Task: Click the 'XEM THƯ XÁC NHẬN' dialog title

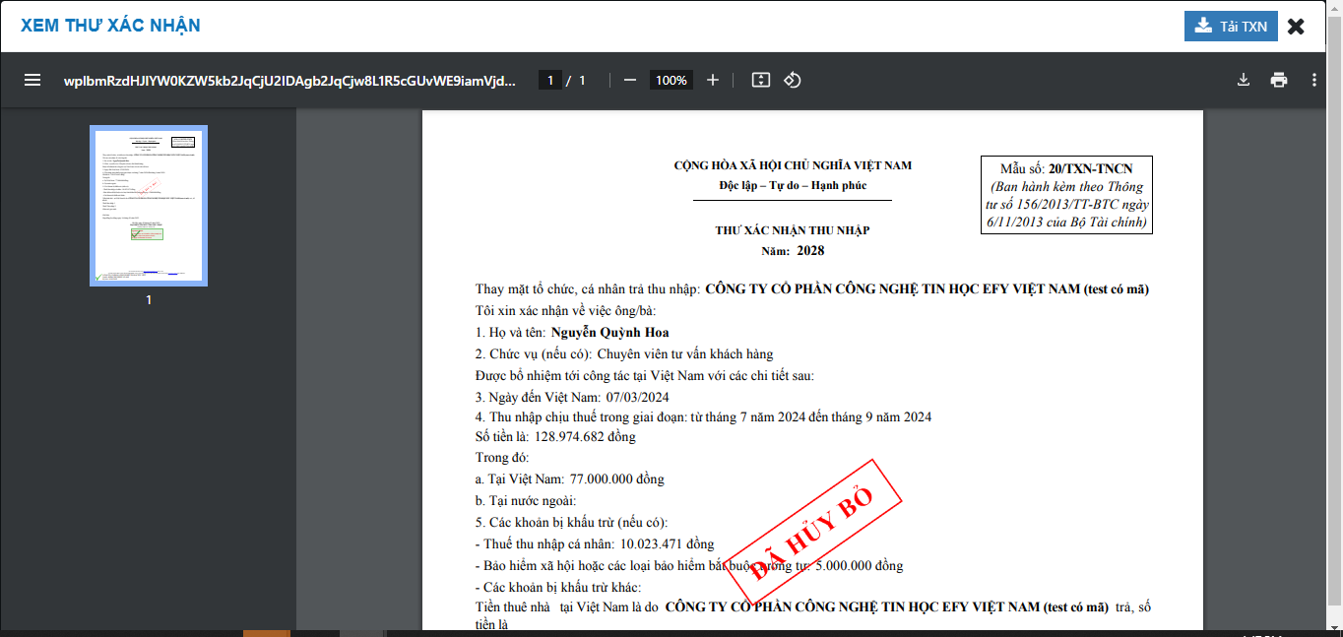Action: (110, 26)
